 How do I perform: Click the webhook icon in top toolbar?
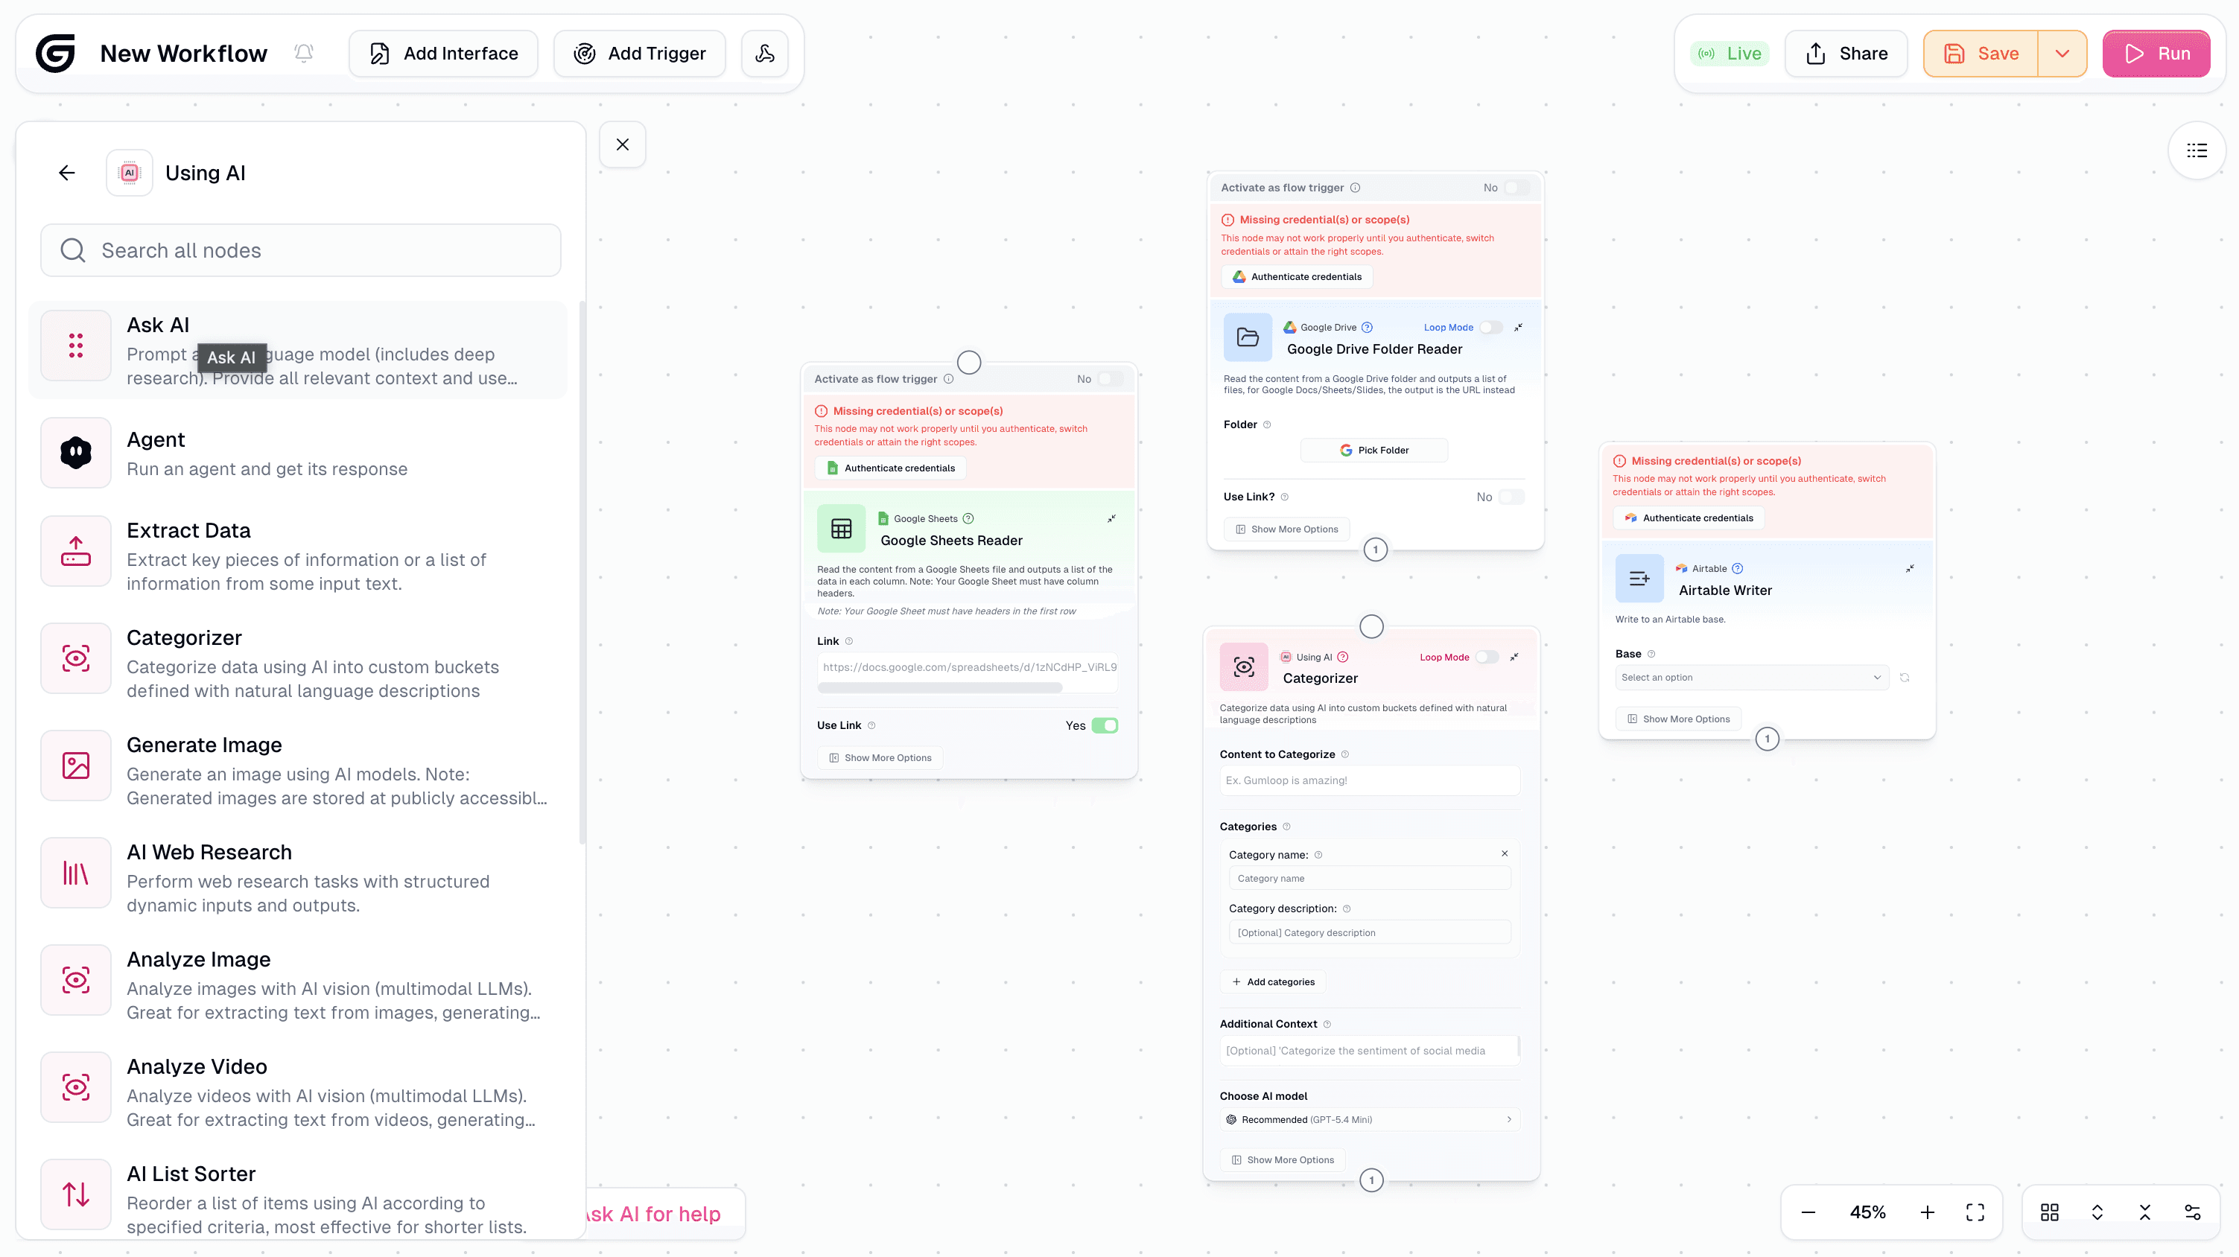tap(764, 54)
